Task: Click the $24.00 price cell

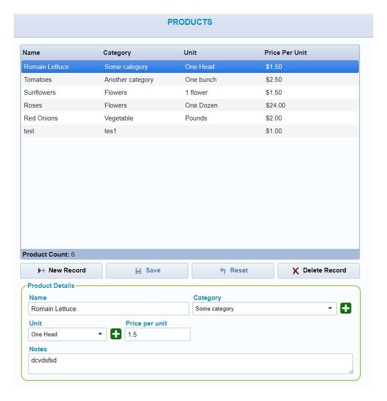Action: 275,105
